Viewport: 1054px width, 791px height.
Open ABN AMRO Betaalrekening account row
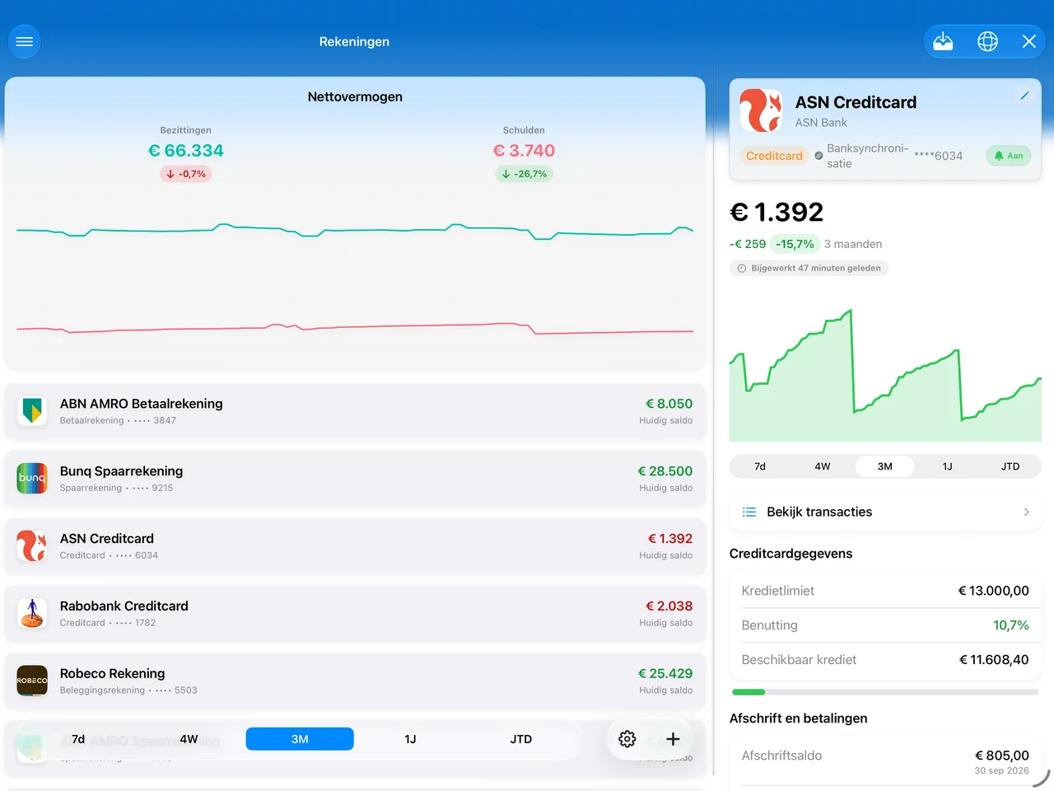[355, 410]
